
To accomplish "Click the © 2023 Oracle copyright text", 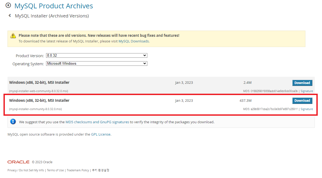I will point(42,162).
